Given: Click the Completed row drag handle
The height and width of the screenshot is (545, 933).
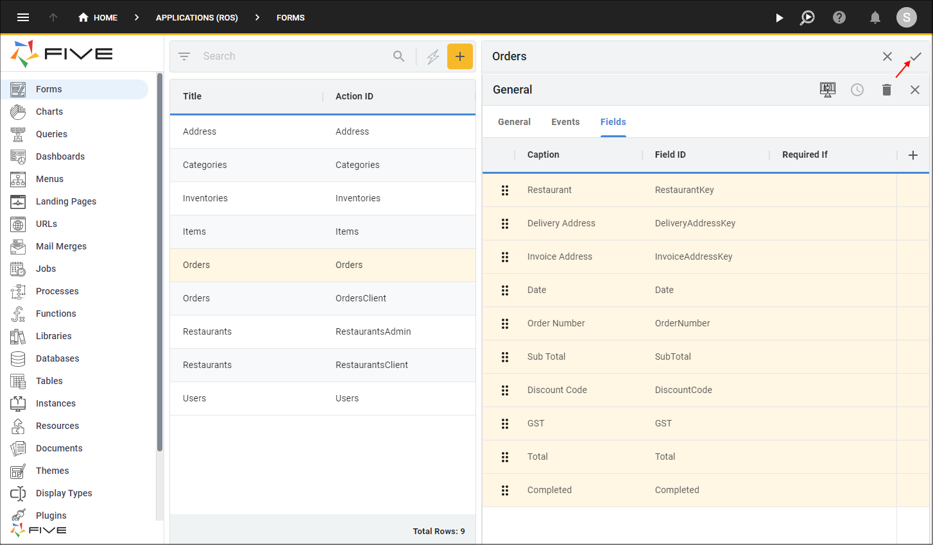Looking at the screenshot, I should (x=505, y=491).
